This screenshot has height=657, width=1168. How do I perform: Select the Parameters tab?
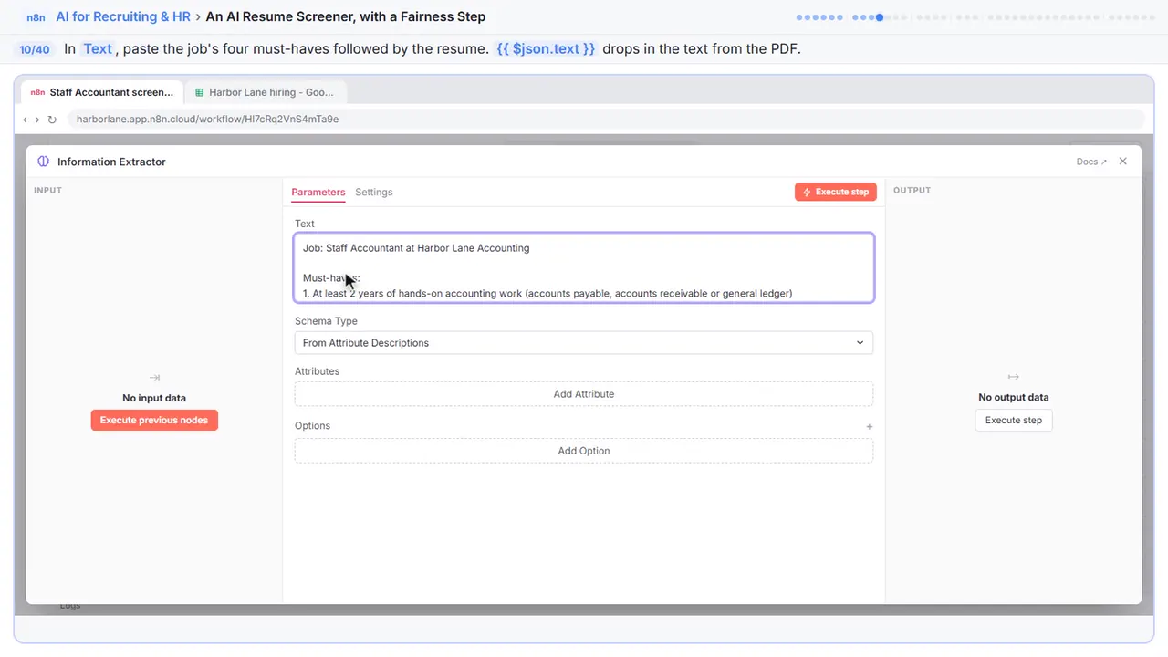318,193
